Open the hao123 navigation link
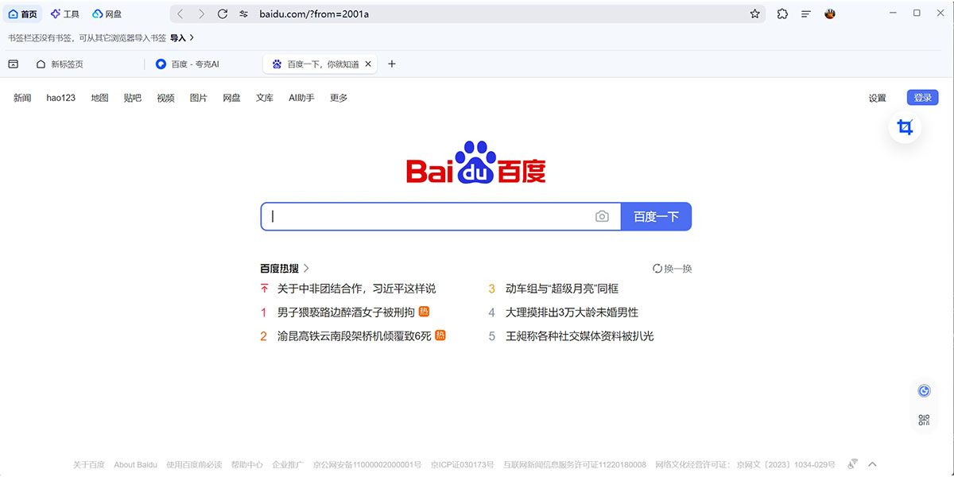 (x=60, y=98)
